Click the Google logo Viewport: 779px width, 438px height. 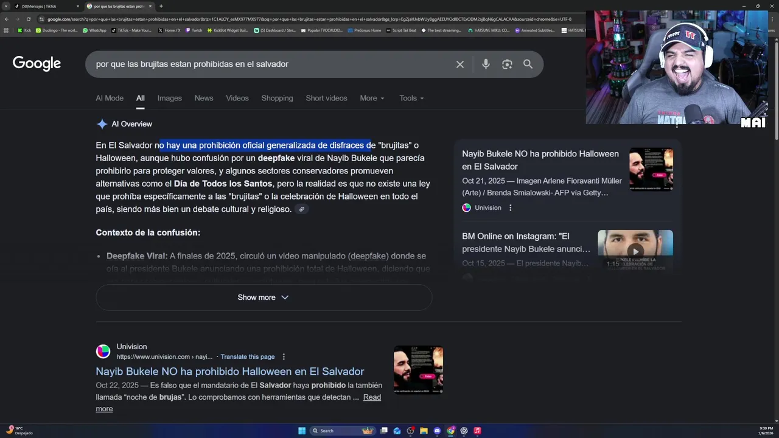point(37,64)
